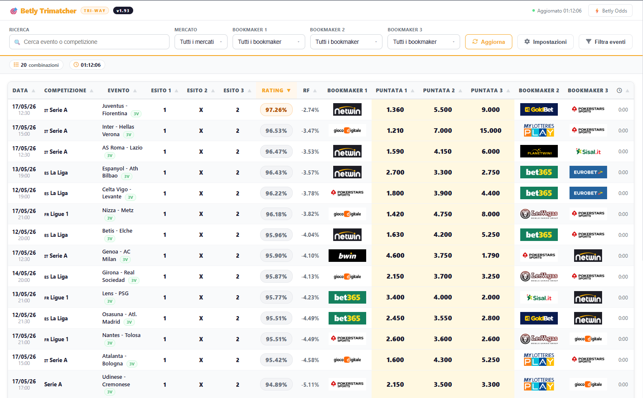Screen dimensions: 643x398
Task: Click Netwin logo in Osasuna - Atl. Madrid row
Action: (x=588, y=318)
